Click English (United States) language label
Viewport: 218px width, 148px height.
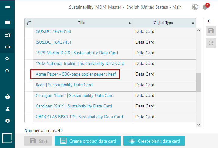[147, 7]
